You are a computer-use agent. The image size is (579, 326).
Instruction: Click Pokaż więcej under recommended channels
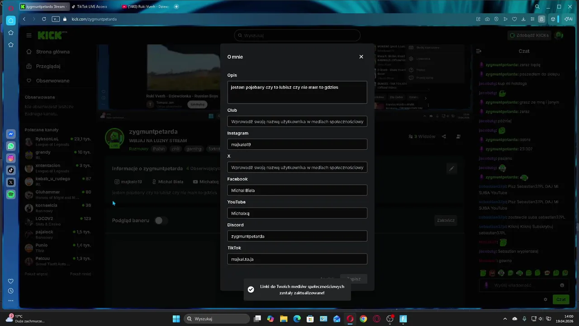(36, 274)
